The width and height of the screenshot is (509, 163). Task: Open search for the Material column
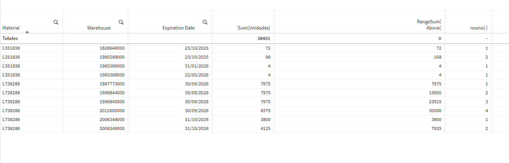pos(56,23)
